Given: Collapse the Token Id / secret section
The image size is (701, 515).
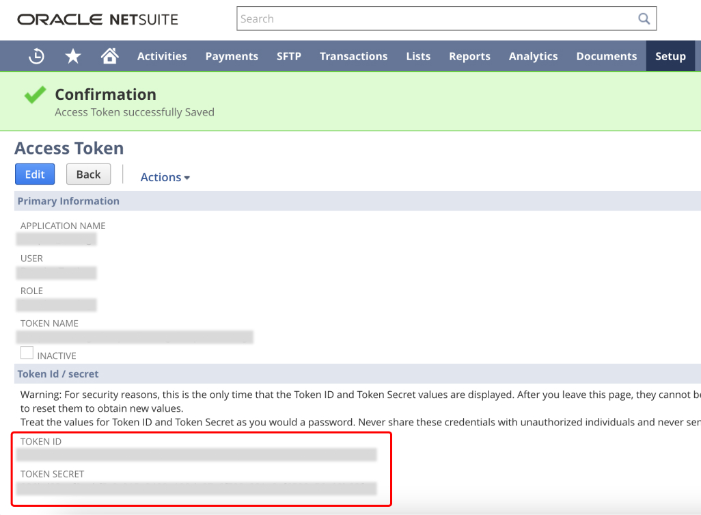Looking at the screenshot, I should [57, 373].
